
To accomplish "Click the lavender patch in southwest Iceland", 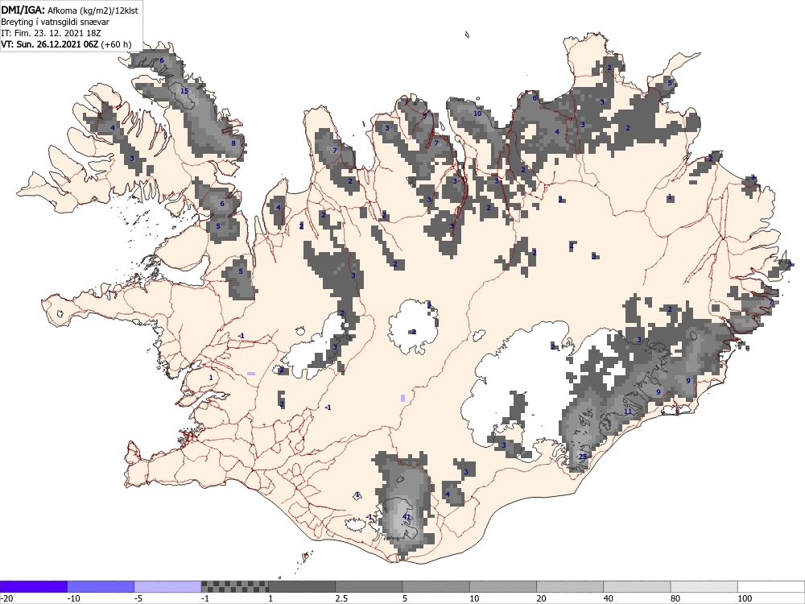I will [251, 374].
